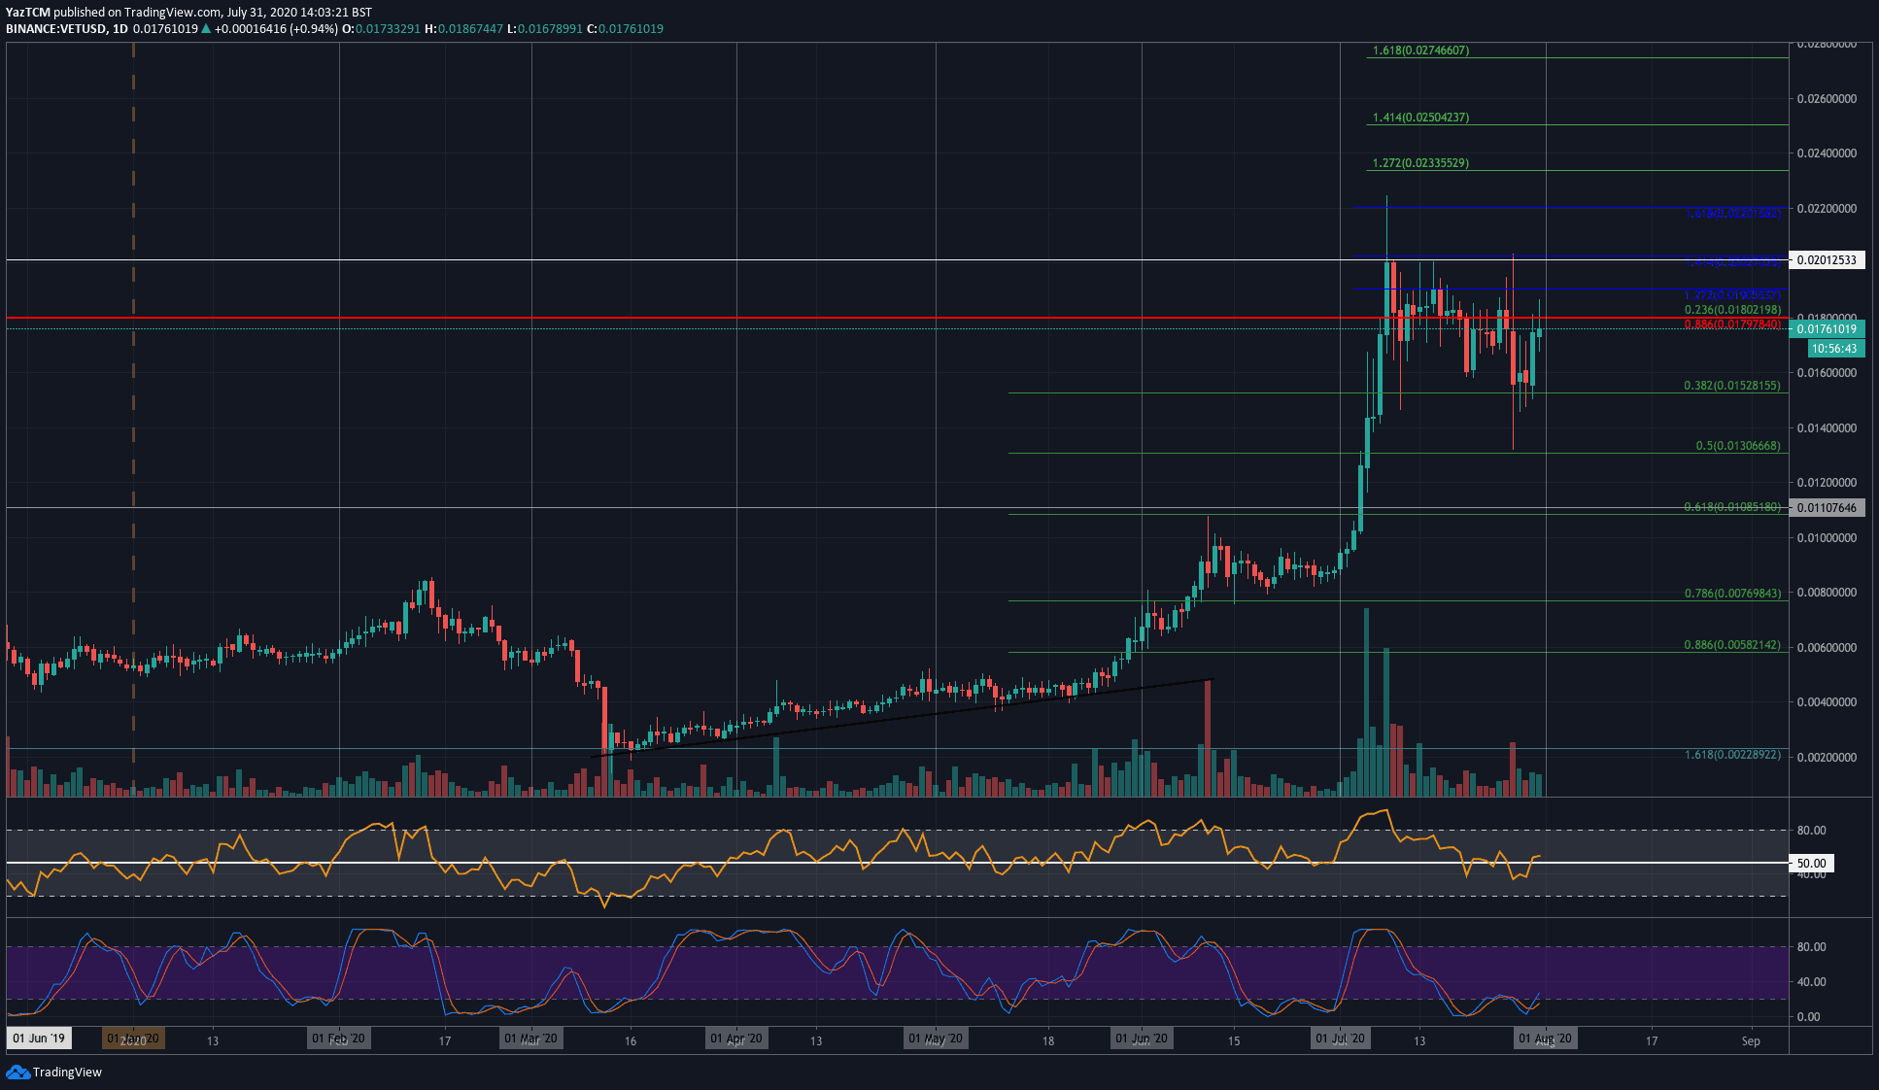Click the 01 May '20 date label
The height and width of the screenshot is (1090, 1879).
tap(935, 1039)
